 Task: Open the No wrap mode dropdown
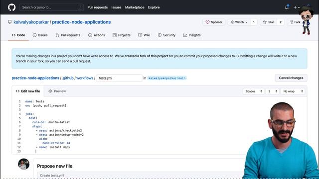pos(293,91)
